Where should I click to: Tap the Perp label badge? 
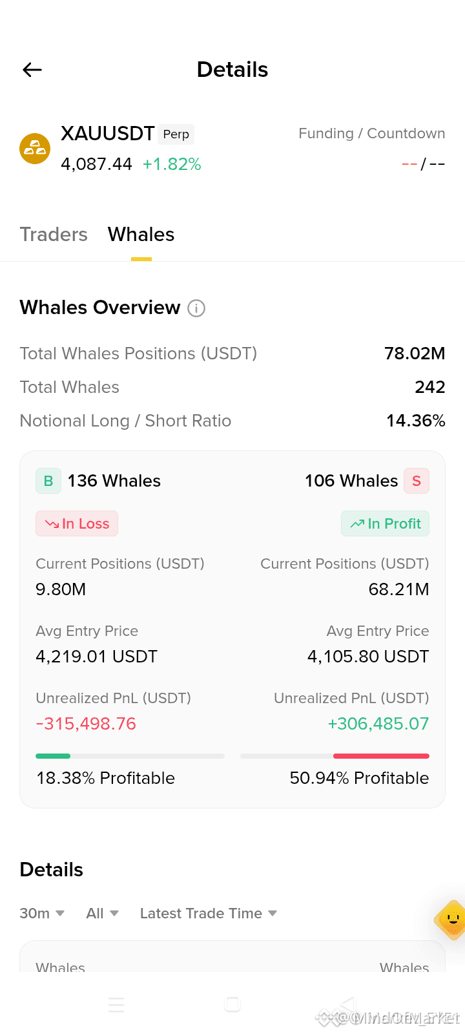click(x=176, y=134)
